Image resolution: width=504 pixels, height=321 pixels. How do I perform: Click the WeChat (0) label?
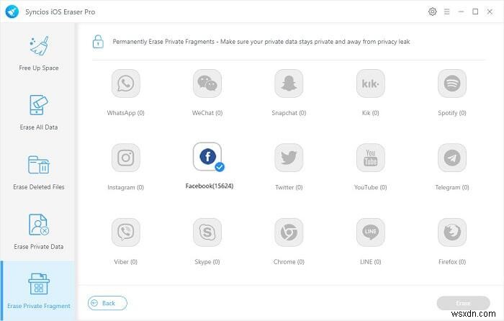click(207, 113)
